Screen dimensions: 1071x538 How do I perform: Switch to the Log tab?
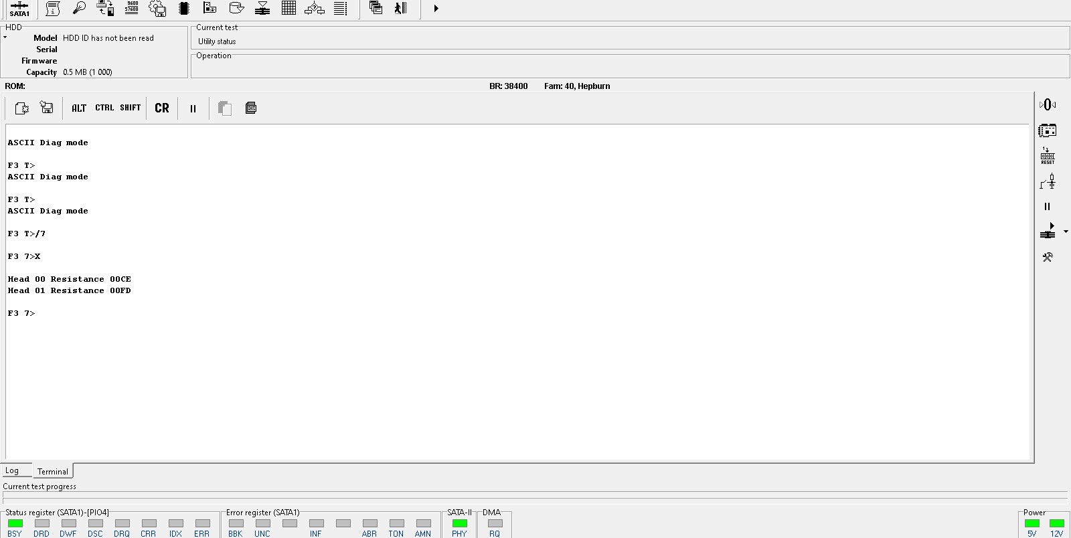coord(12,470)
